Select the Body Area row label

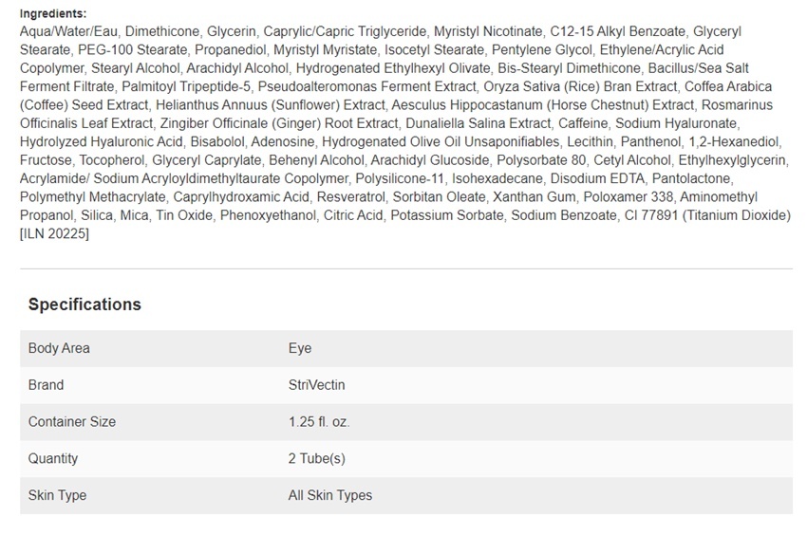click(x=59, y=348)
